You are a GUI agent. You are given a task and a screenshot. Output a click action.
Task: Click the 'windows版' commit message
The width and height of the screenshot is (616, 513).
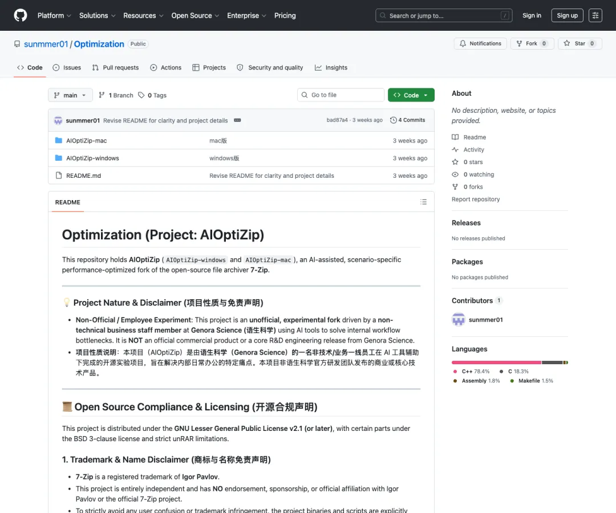click(x=224, y=158)
